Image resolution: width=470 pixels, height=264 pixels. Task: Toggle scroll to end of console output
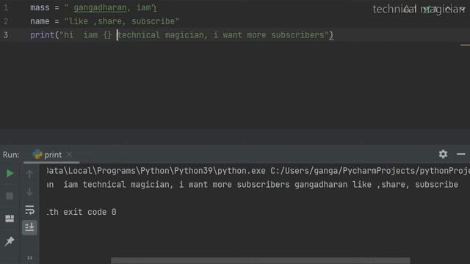[x=29, y=227]
